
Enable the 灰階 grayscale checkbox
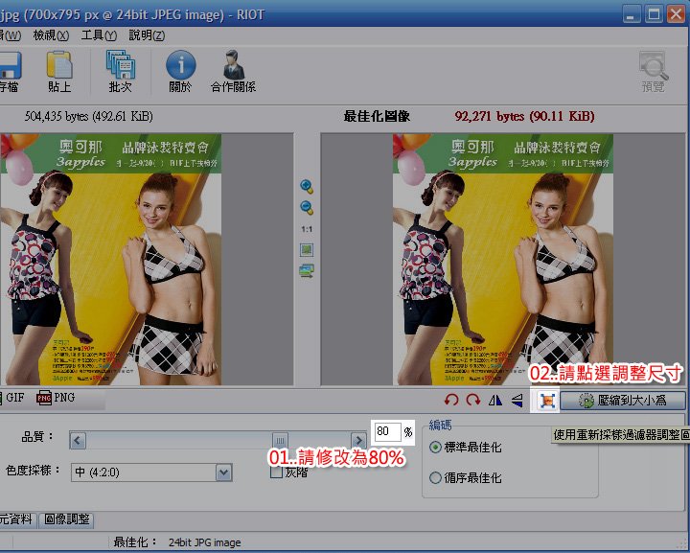pos(276,472)
